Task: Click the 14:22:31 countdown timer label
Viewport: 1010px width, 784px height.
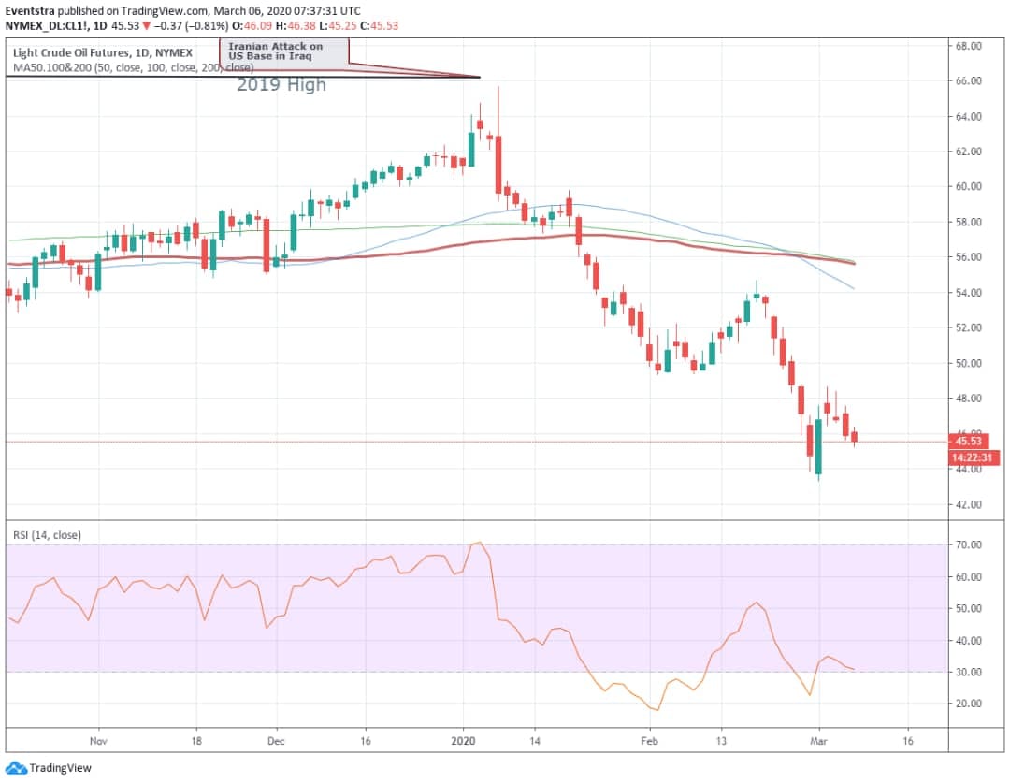Action: [x=974, y=458]
